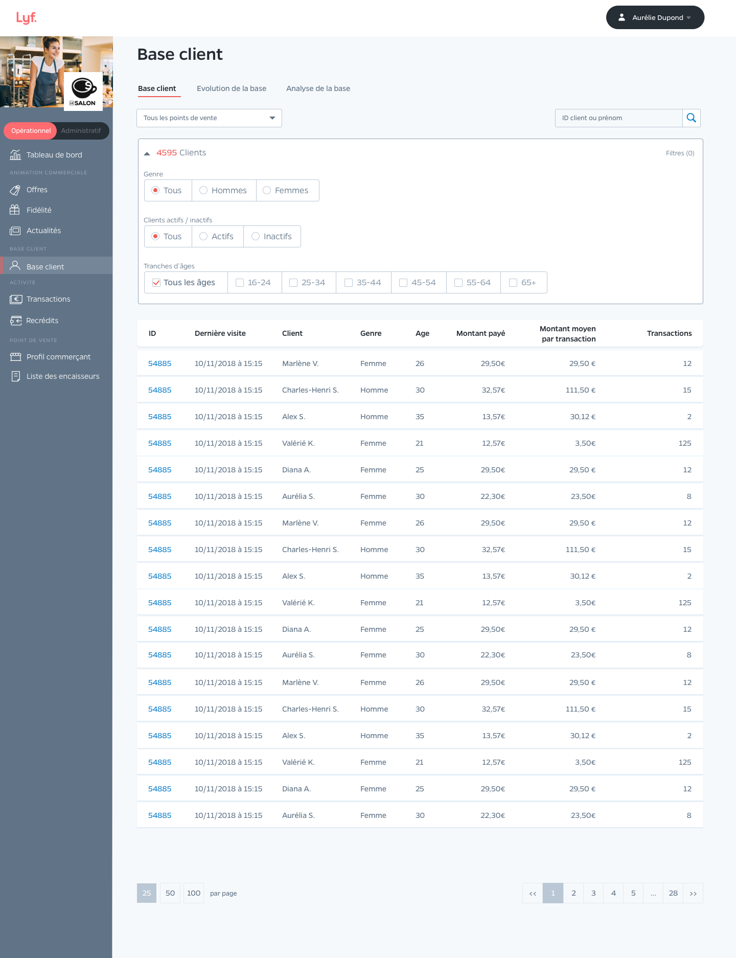Click the Offres tag icon

click(15, 190)
